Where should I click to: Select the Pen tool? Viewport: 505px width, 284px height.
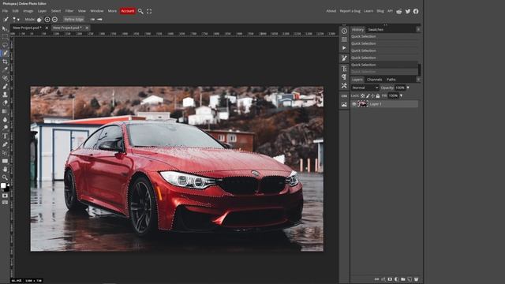click(5, 144)
